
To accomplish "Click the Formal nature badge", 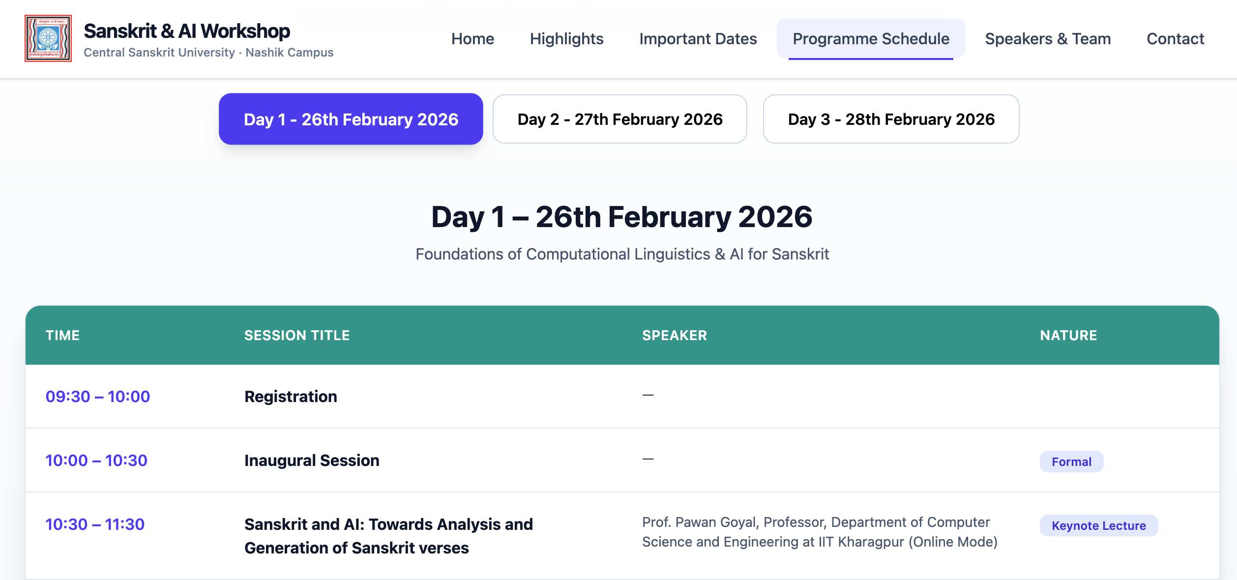I will point(1071,462).
